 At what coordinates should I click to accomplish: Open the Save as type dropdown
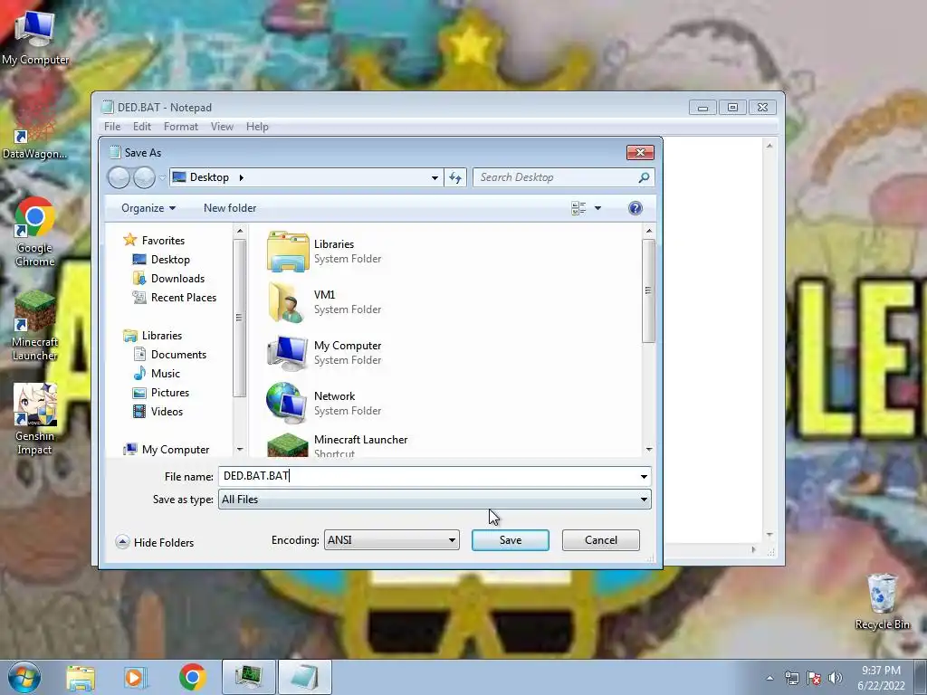point(435,500)
